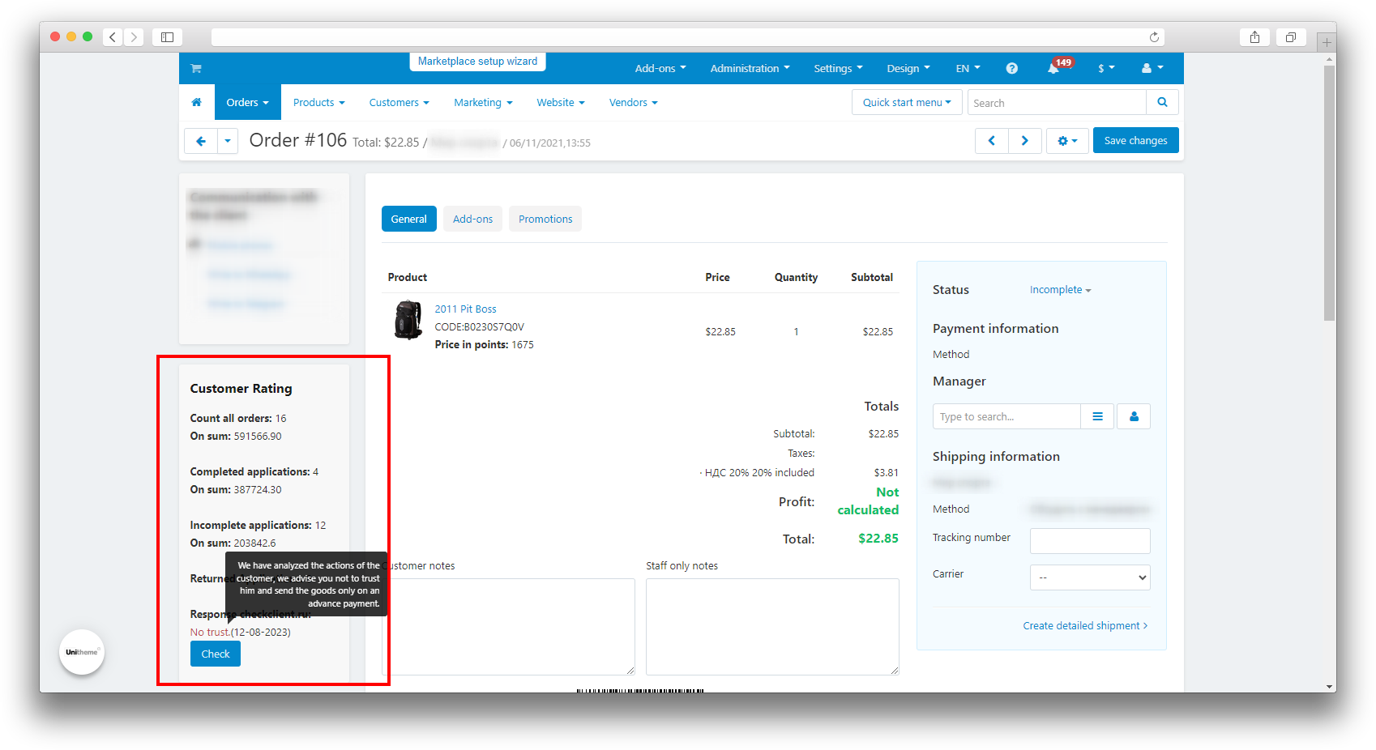
Task: Click the Tracking number input field
Action: point(1090,541)
